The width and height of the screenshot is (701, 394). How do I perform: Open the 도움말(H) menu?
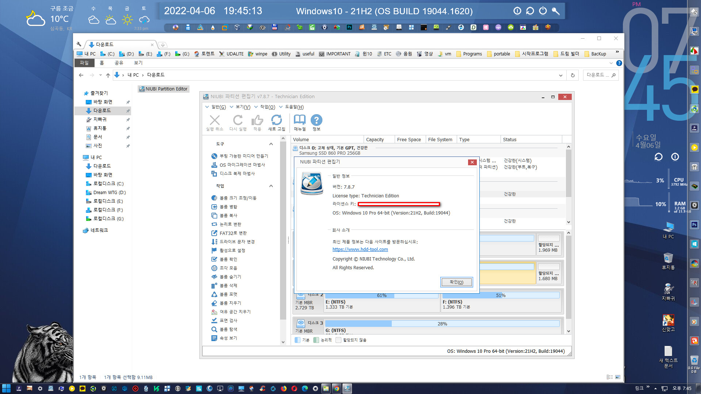(x=291, y=107)
